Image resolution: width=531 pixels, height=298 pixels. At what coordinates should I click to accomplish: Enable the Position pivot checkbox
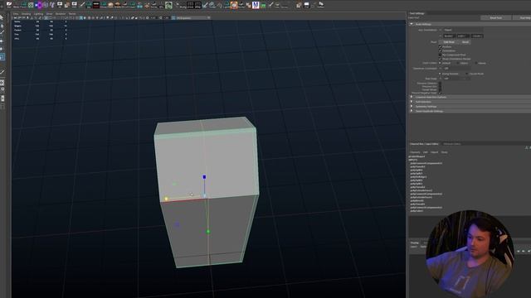pyautogui.click(x=441, y=46)
